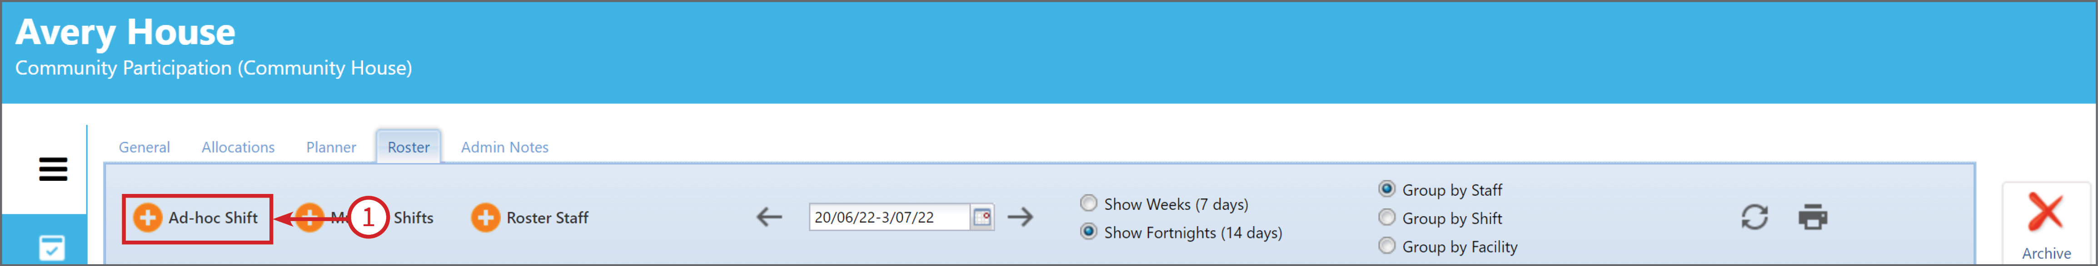The height and width of the screenshot is (266, 2098).
Task: Choose Group by Facility radio button
Action: (1386, 245)
